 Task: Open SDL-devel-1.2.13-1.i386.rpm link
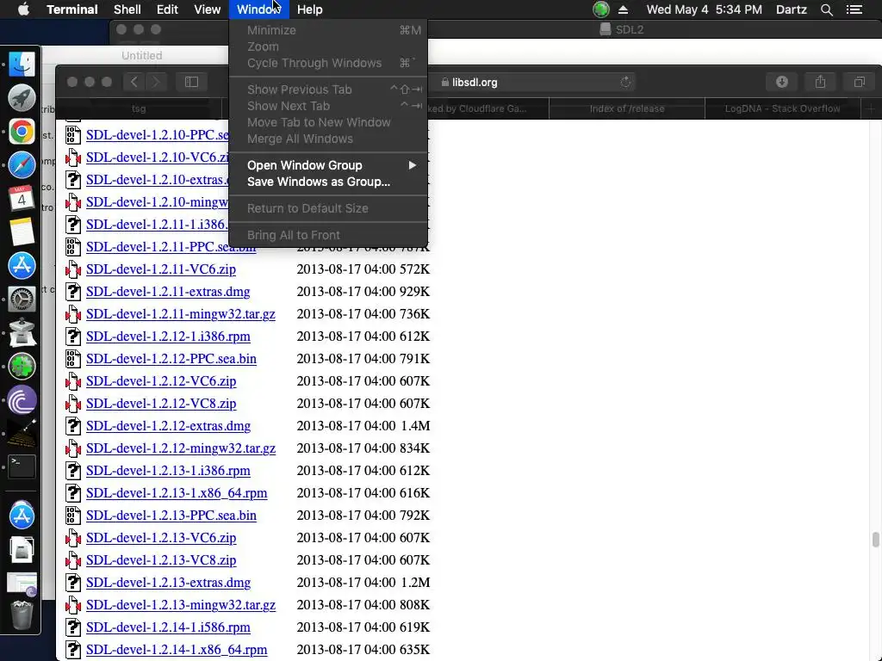(x=168, y=471)
